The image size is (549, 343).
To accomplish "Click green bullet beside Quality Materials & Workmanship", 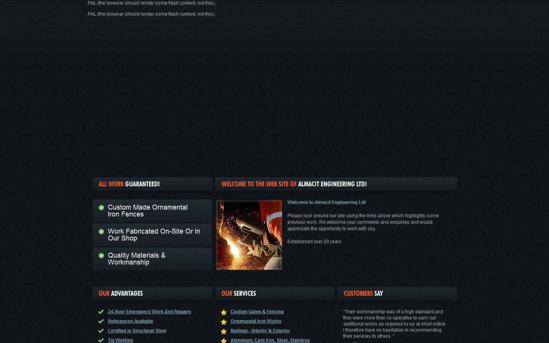I will coord(101,256).
